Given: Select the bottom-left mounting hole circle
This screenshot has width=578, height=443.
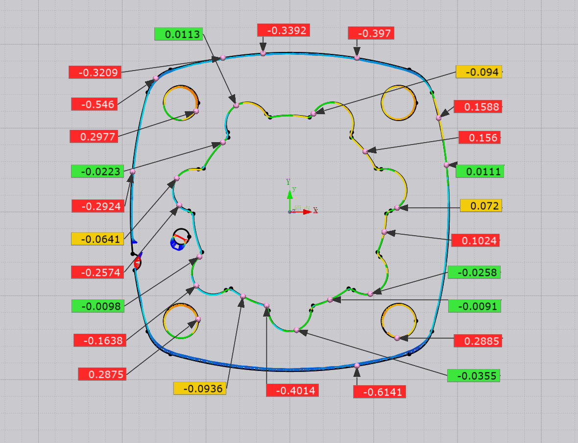Looking at the screenshot, I should [181, 321].
